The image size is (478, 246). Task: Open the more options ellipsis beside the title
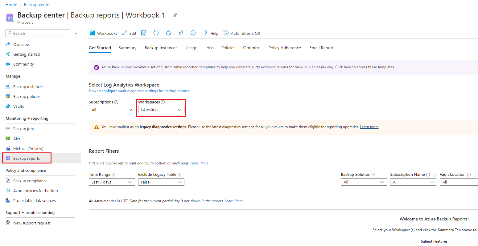(x=185, y=15)
